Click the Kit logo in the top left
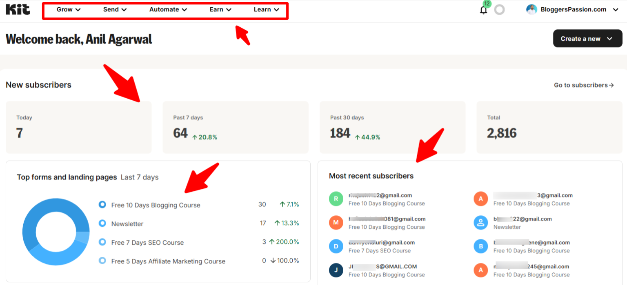627x285 pixels. 18,9
